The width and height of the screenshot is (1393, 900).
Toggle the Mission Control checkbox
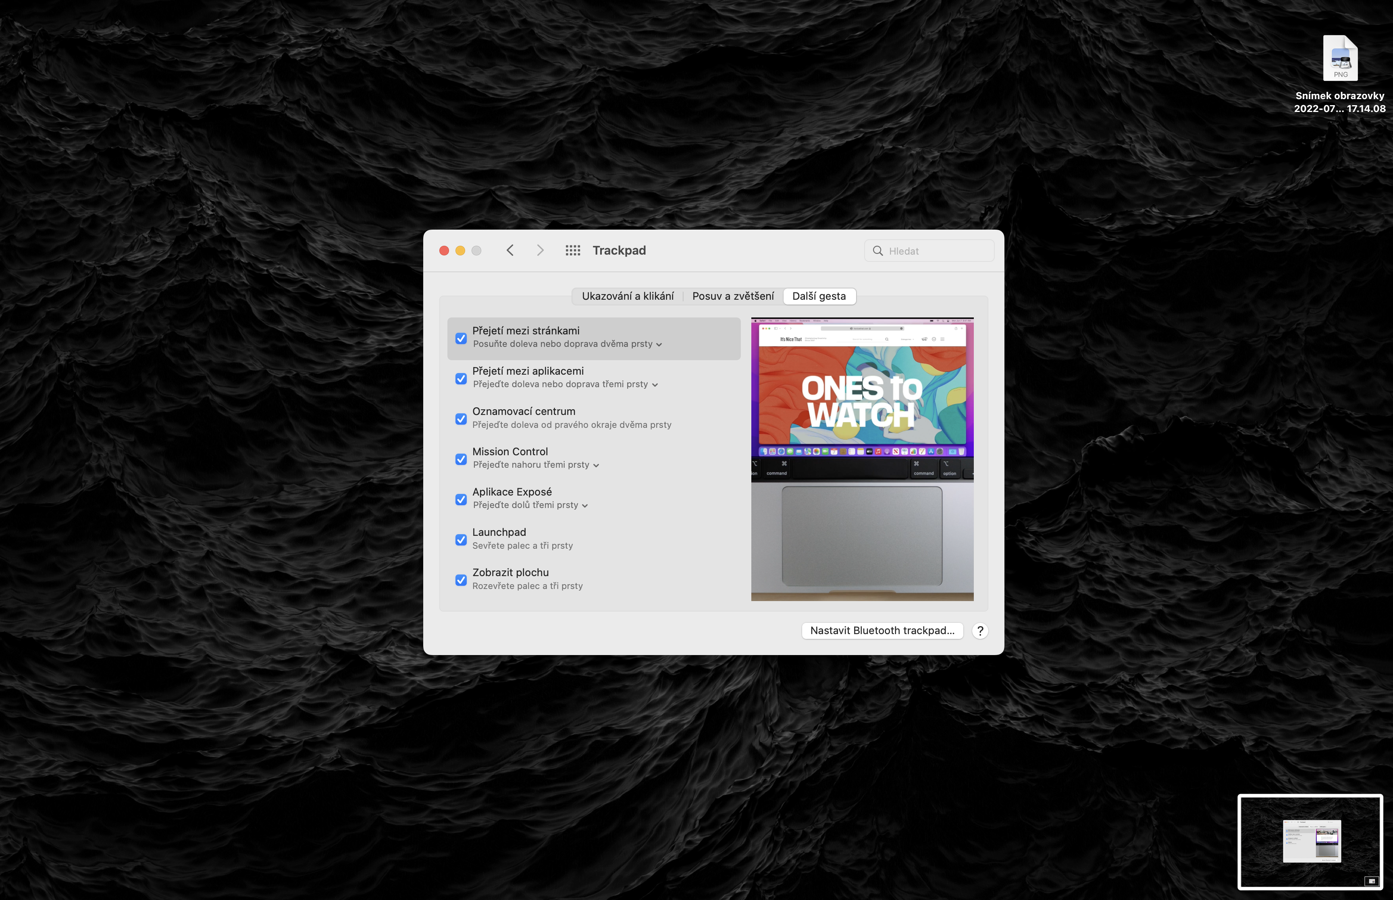click(461, 459)
